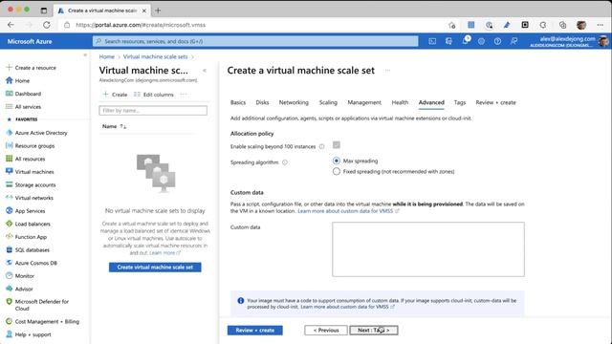Image resolution: width=612 pixels, height=344 pixels.
Task: Click Create in scale sets toolbar
Action: [115, 95]
